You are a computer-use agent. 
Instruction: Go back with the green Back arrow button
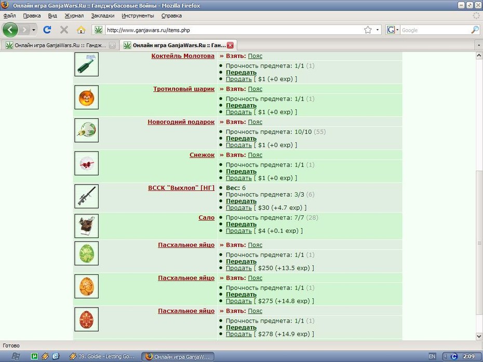coord(10,30)
